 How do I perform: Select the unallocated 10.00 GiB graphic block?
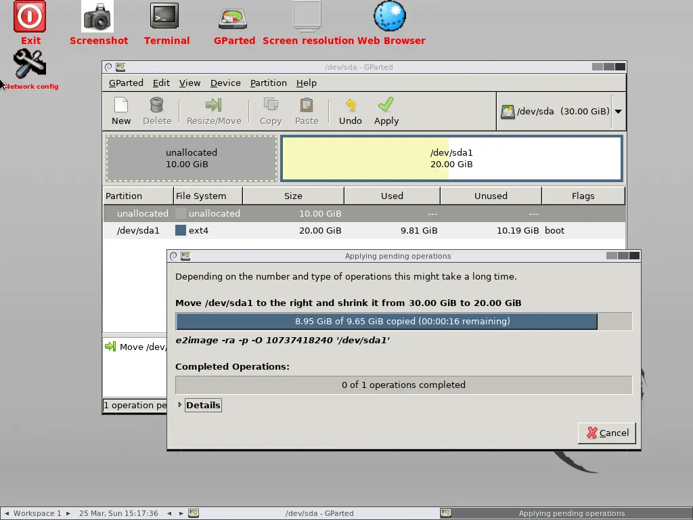click(192, 158)
